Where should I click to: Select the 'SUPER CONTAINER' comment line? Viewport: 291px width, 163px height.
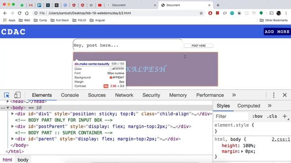[64, 133]
